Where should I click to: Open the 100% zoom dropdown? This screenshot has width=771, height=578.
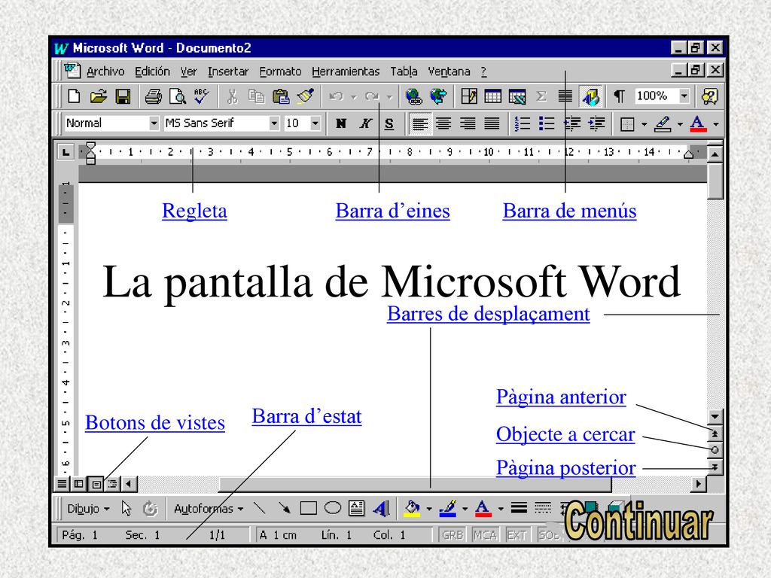pos(684,96)
